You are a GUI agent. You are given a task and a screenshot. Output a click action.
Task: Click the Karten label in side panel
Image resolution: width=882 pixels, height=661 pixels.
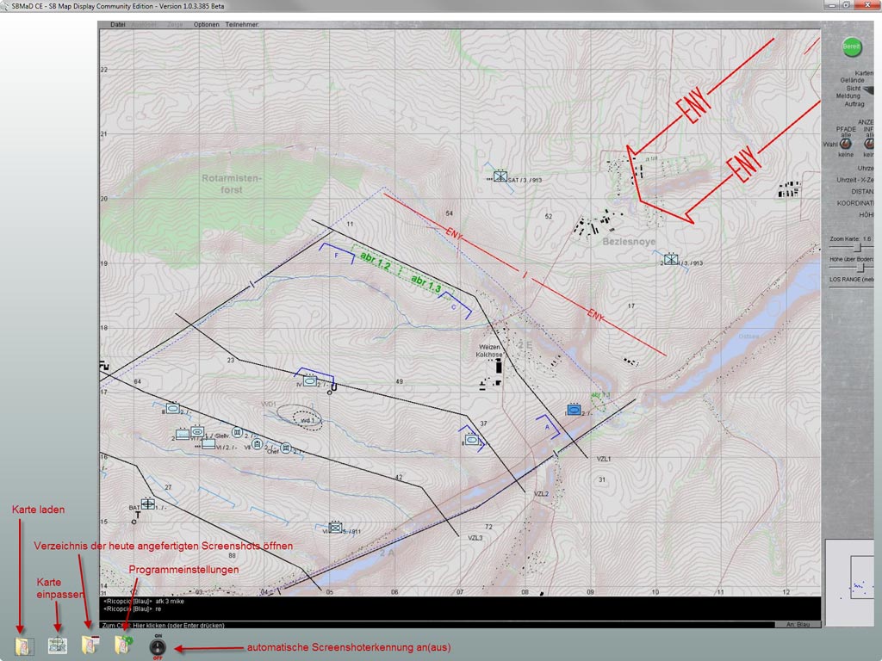tap(864, 73)
